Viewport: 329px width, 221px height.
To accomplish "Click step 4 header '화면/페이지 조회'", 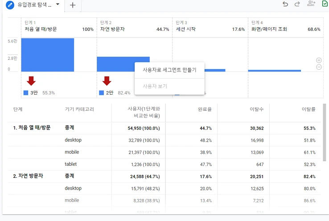I will click(x=269, y=29).
